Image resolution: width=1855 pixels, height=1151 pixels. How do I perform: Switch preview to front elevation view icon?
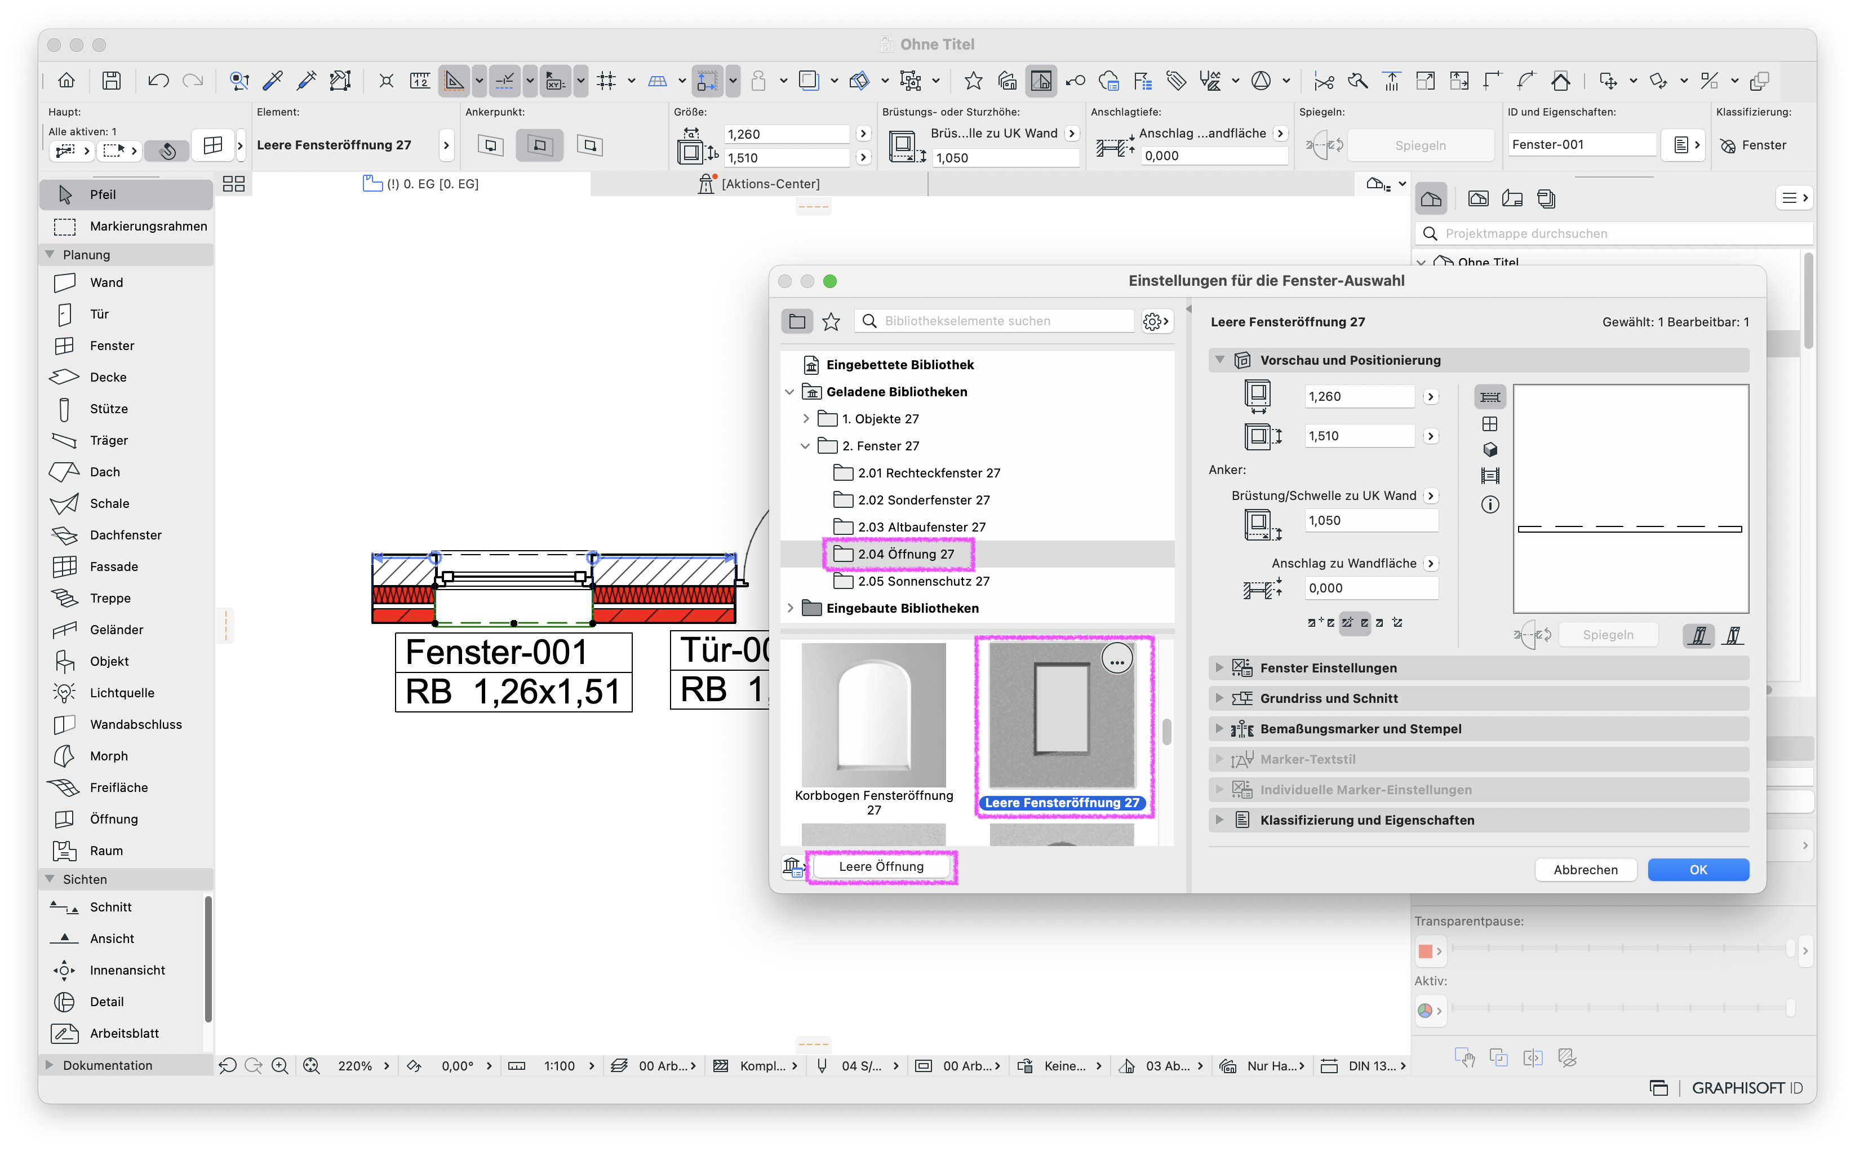click(1490, 424)
